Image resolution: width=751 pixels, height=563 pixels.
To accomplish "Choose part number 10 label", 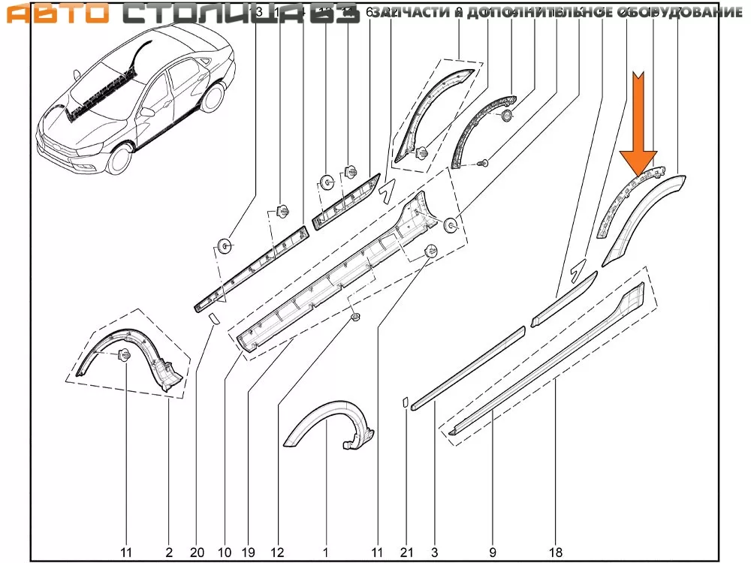I will [x=224, y=552].
